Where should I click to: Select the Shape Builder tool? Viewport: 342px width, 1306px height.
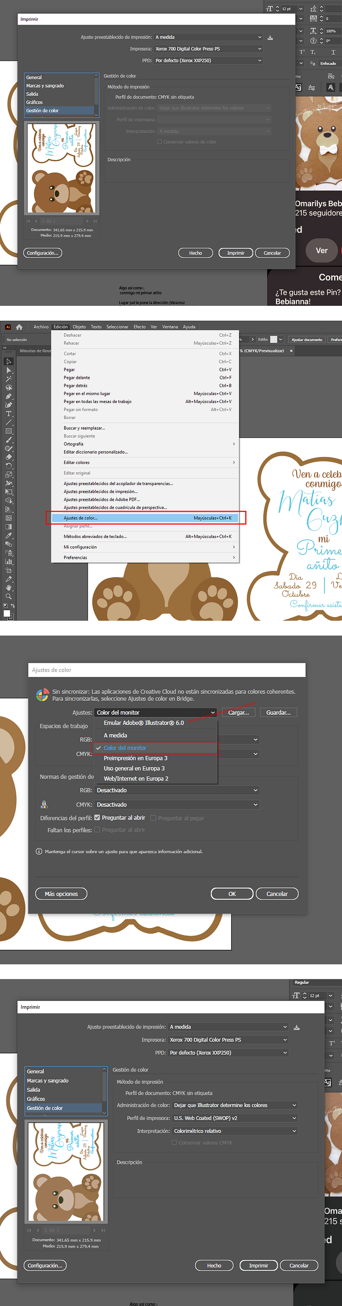[x=9, y=500]
